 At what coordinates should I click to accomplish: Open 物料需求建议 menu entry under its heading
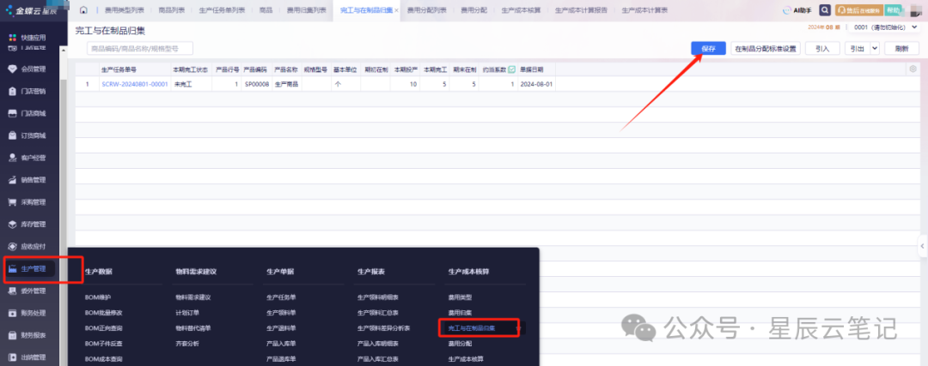coord(193,297)
